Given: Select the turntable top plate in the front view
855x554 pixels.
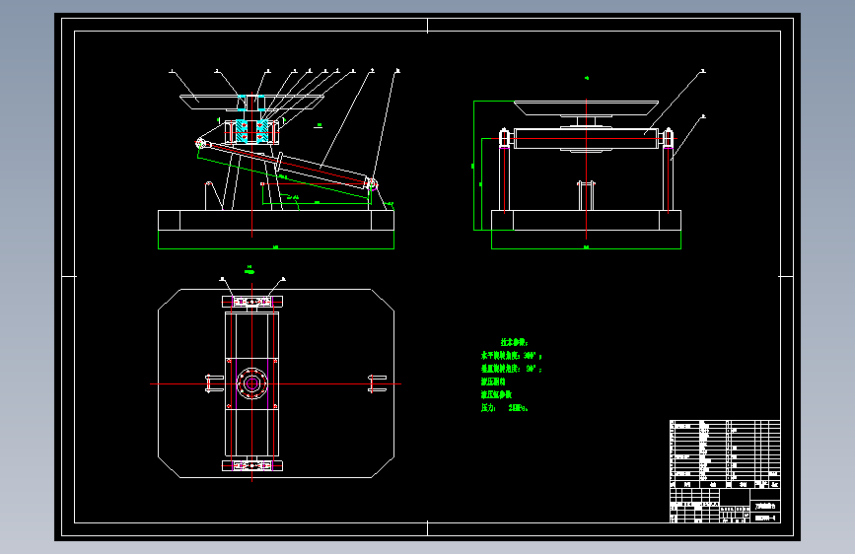Looking at the screenshot, I should [586, 108].
